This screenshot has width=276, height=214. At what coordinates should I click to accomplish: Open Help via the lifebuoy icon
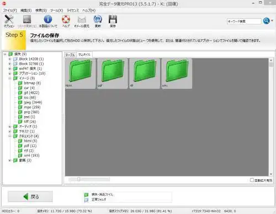[66, 19]
